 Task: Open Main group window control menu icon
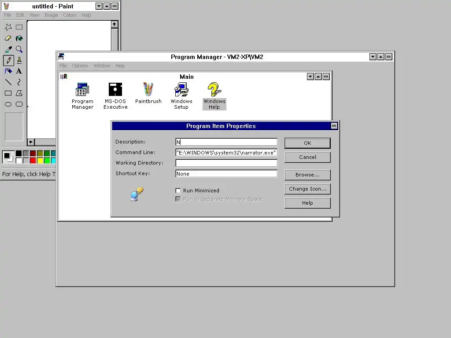pos(63,77)
